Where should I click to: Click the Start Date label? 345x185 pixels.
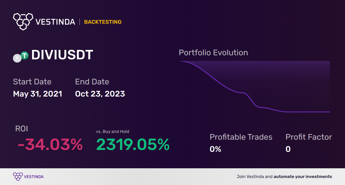pos(32,82)
